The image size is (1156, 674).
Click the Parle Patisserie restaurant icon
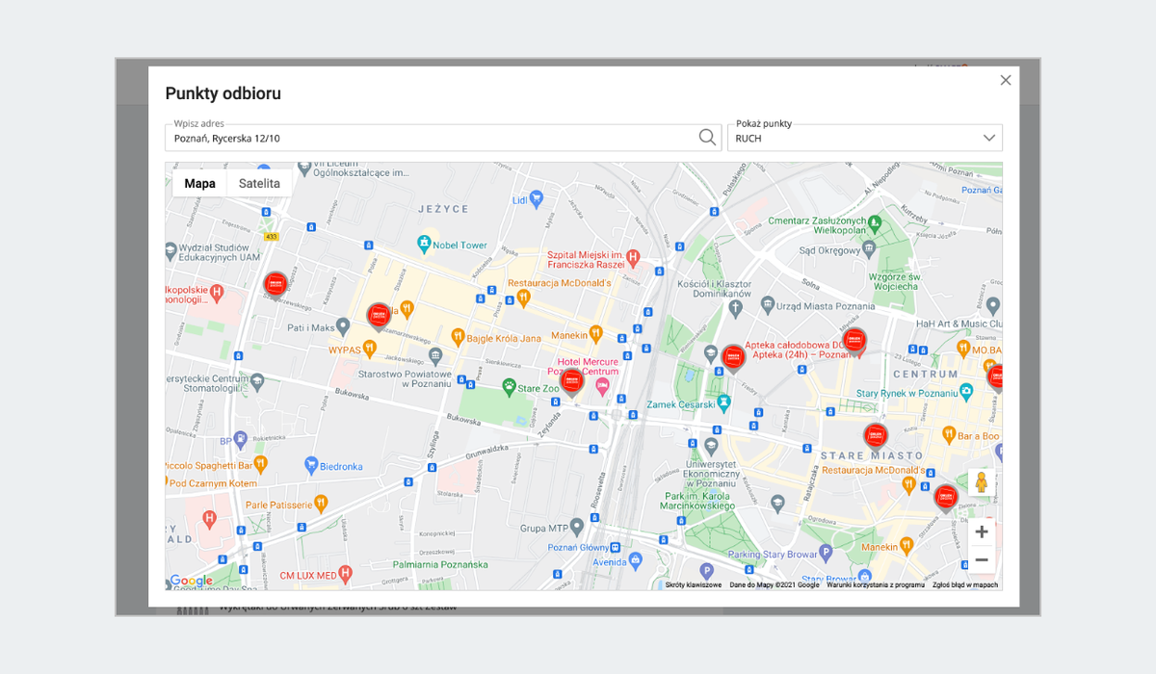point(322,504)
